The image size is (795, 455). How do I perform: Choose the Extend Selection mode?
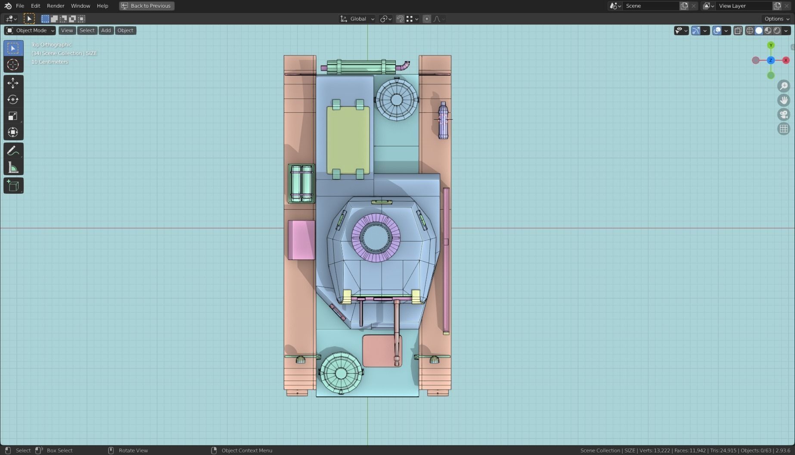pos(54,19)
